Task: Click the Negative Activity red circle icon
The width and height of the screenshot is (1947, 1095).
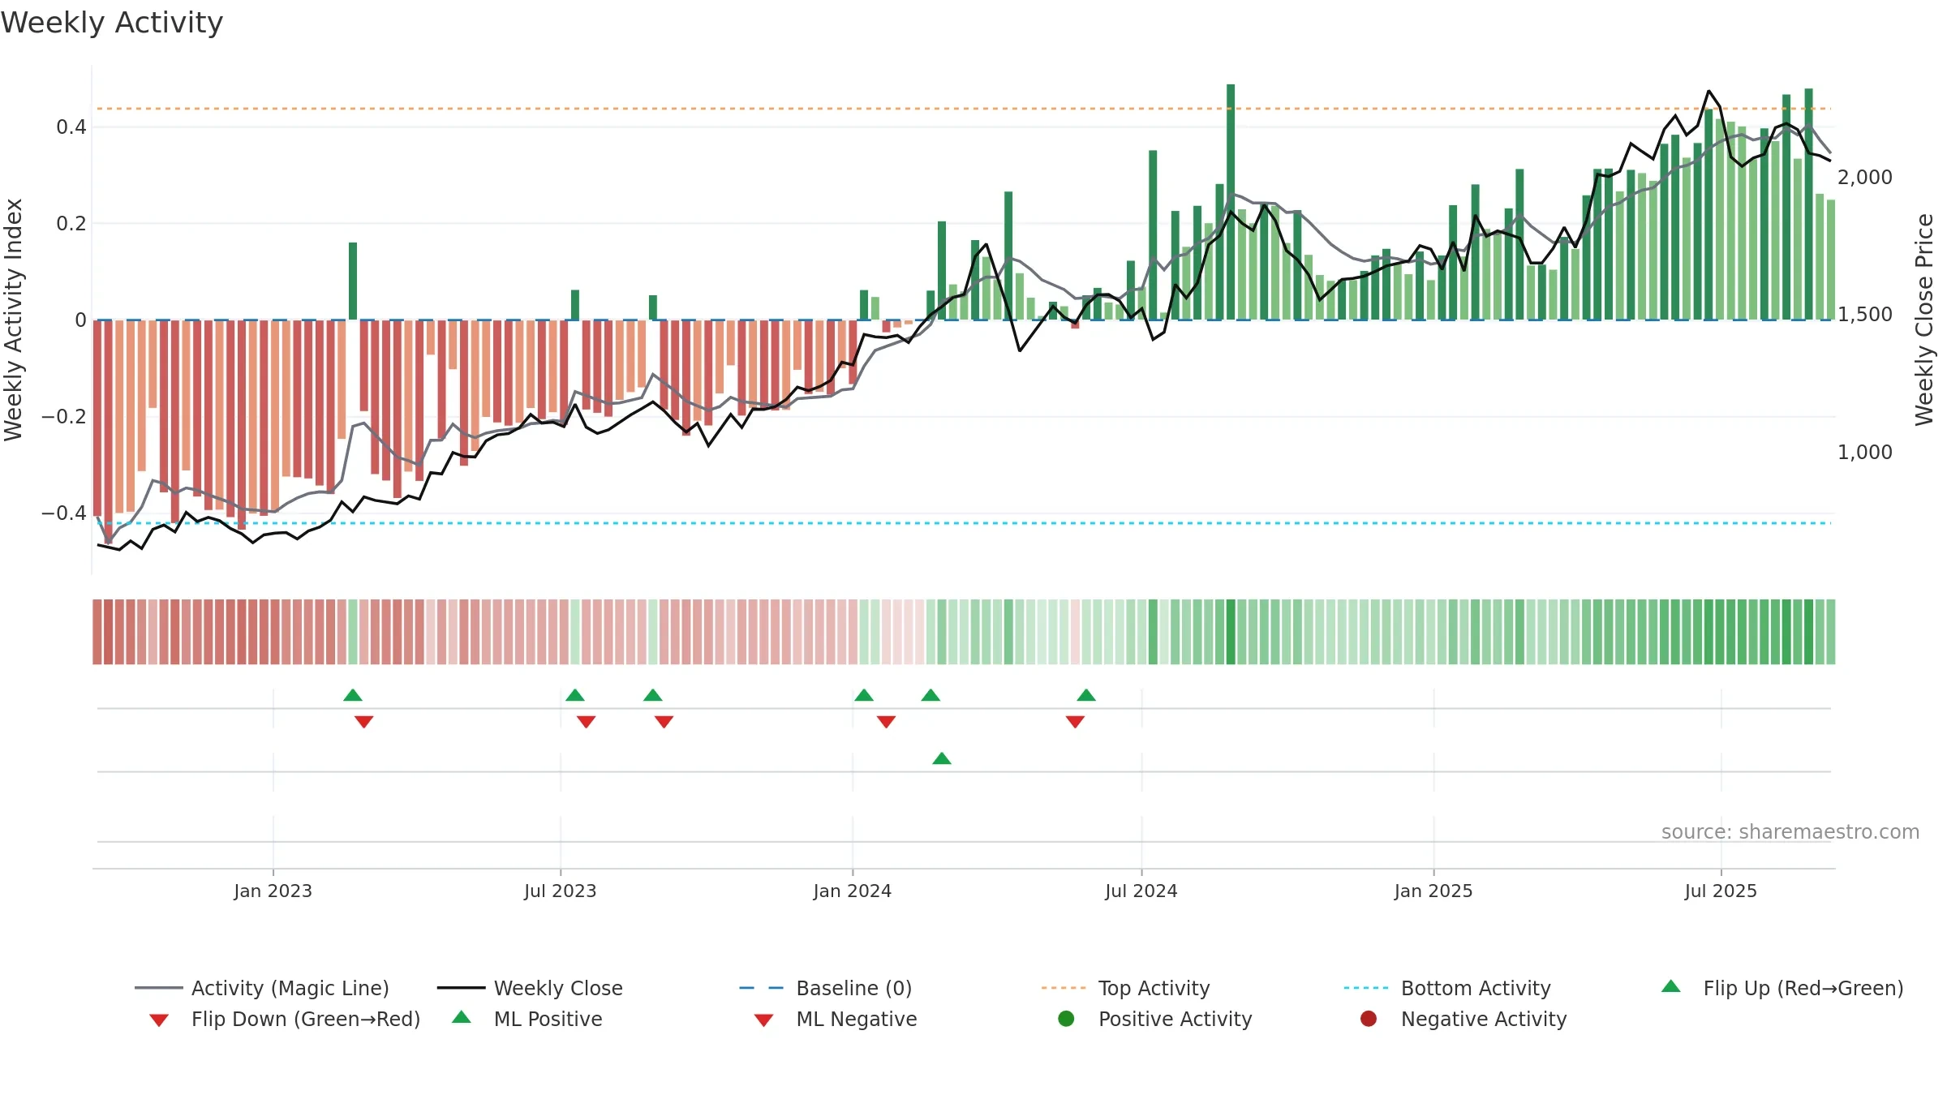Action: tap(1369, 1019)
